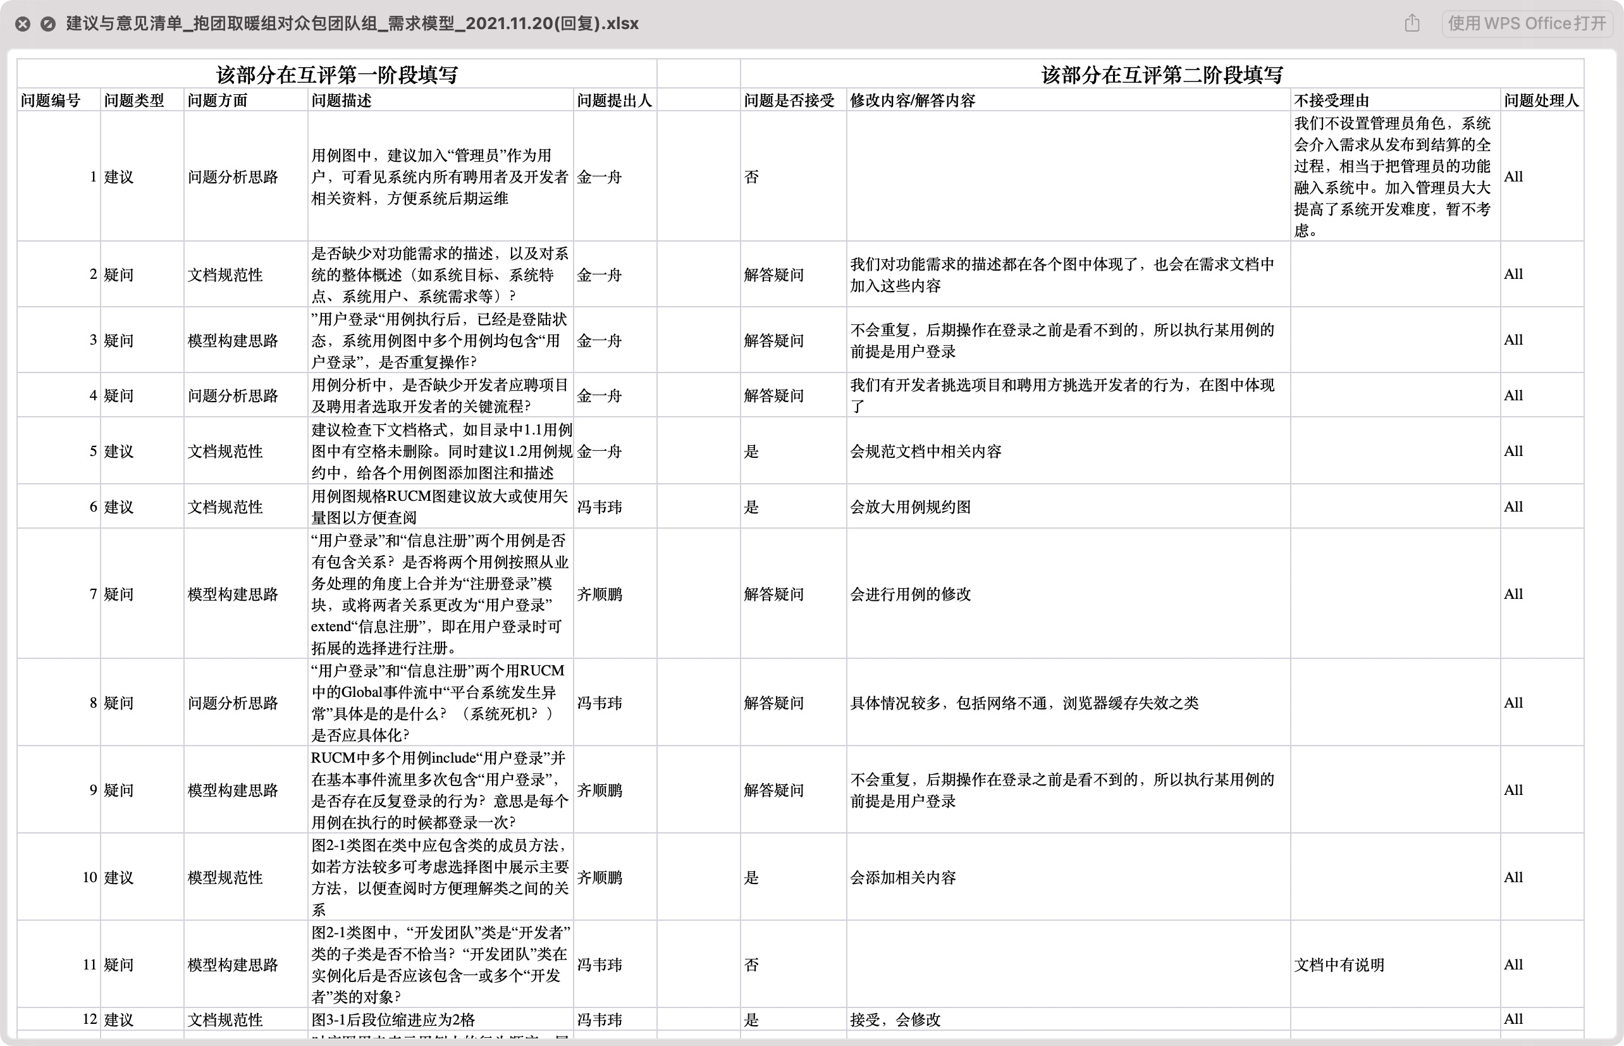1624x1046 pixels.
Task: Select the 该部分在互评第二阶段填写 merged title cell
Action: click(1162, 74)
